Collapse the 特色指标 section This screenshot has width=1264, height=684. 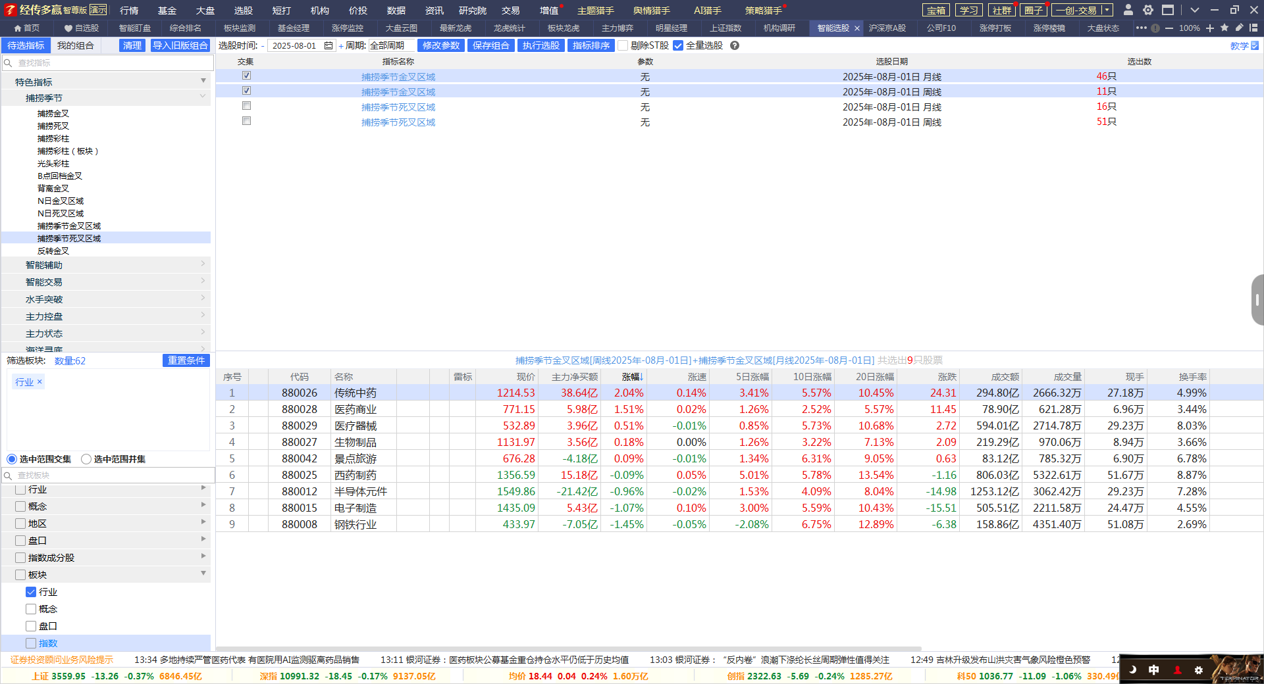(203, 81)
